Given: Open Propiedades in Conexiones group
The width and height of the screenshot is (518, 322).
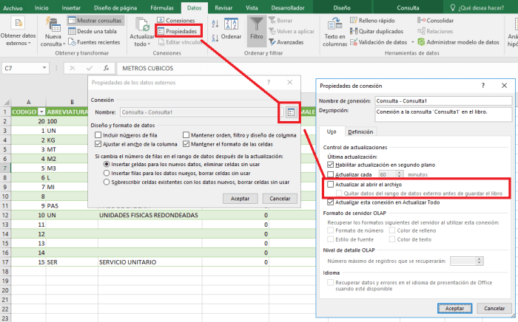Looking at the screenshot, I should 178,31.
